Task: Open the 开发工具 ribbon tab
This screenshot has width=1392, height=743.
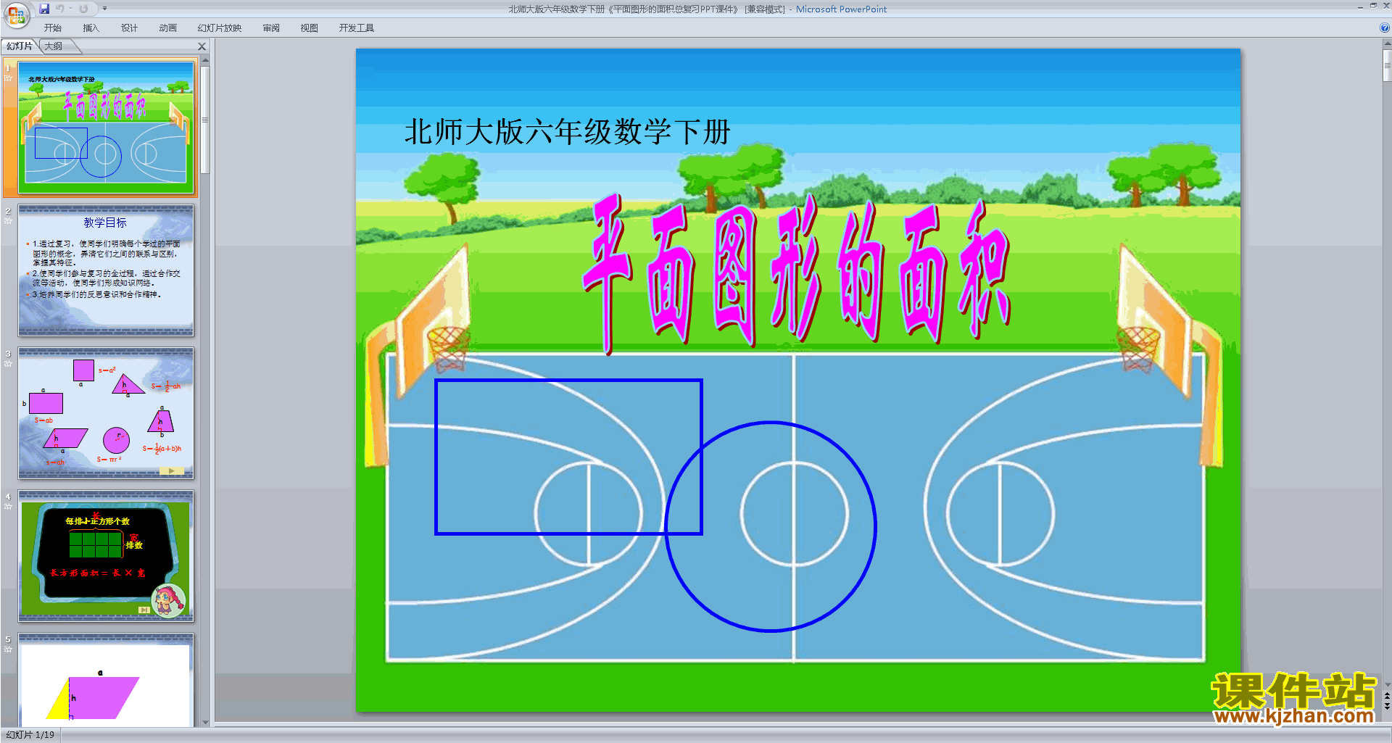Action: (x=357, y=28)
